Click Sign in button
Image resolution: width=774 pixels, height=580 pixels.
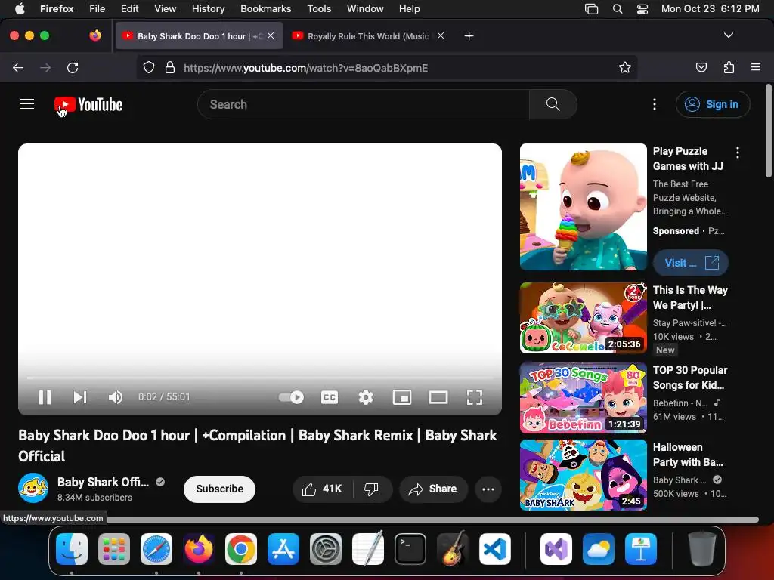[713, 104]
